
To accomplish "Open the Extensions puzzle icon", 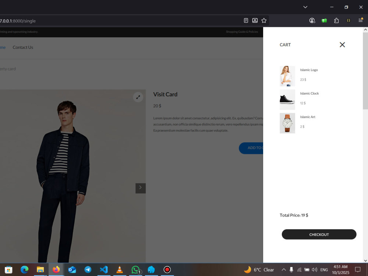I will click(x=336, y=21).
